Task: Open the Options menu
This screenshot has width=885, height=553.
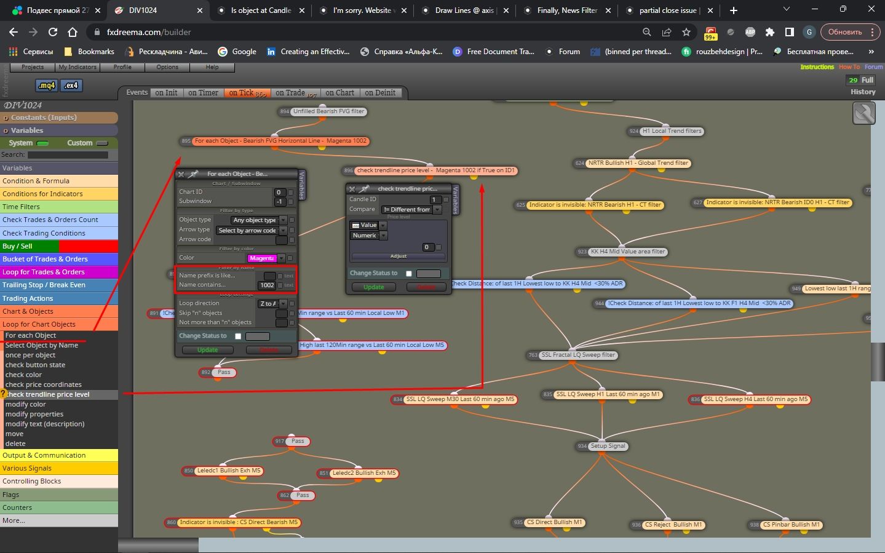Action: (x=167, y=67)
